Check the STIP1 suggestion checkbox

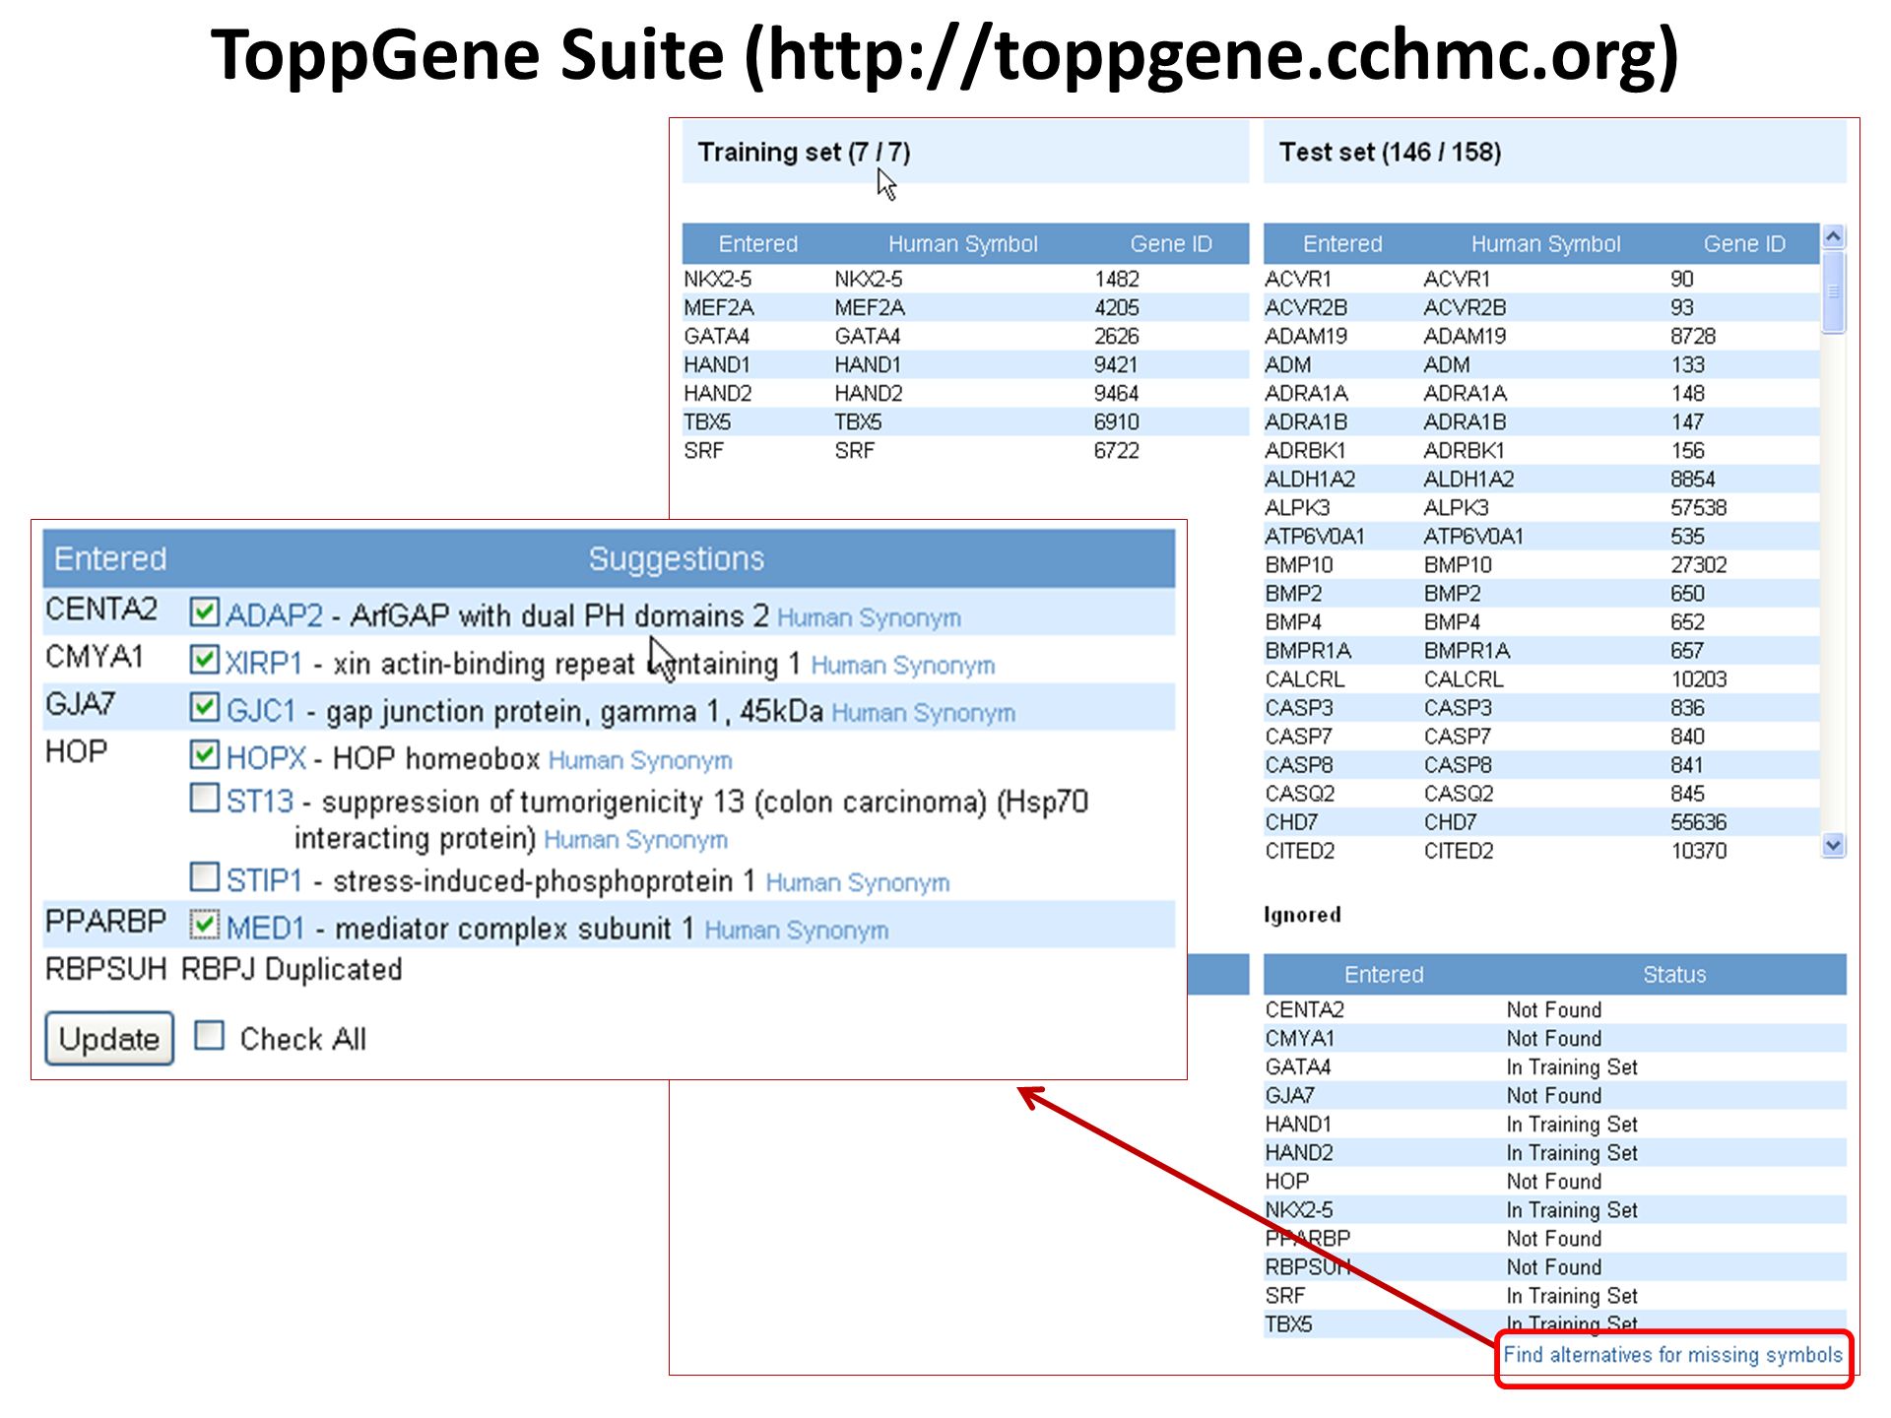click(x=204, y=876)
